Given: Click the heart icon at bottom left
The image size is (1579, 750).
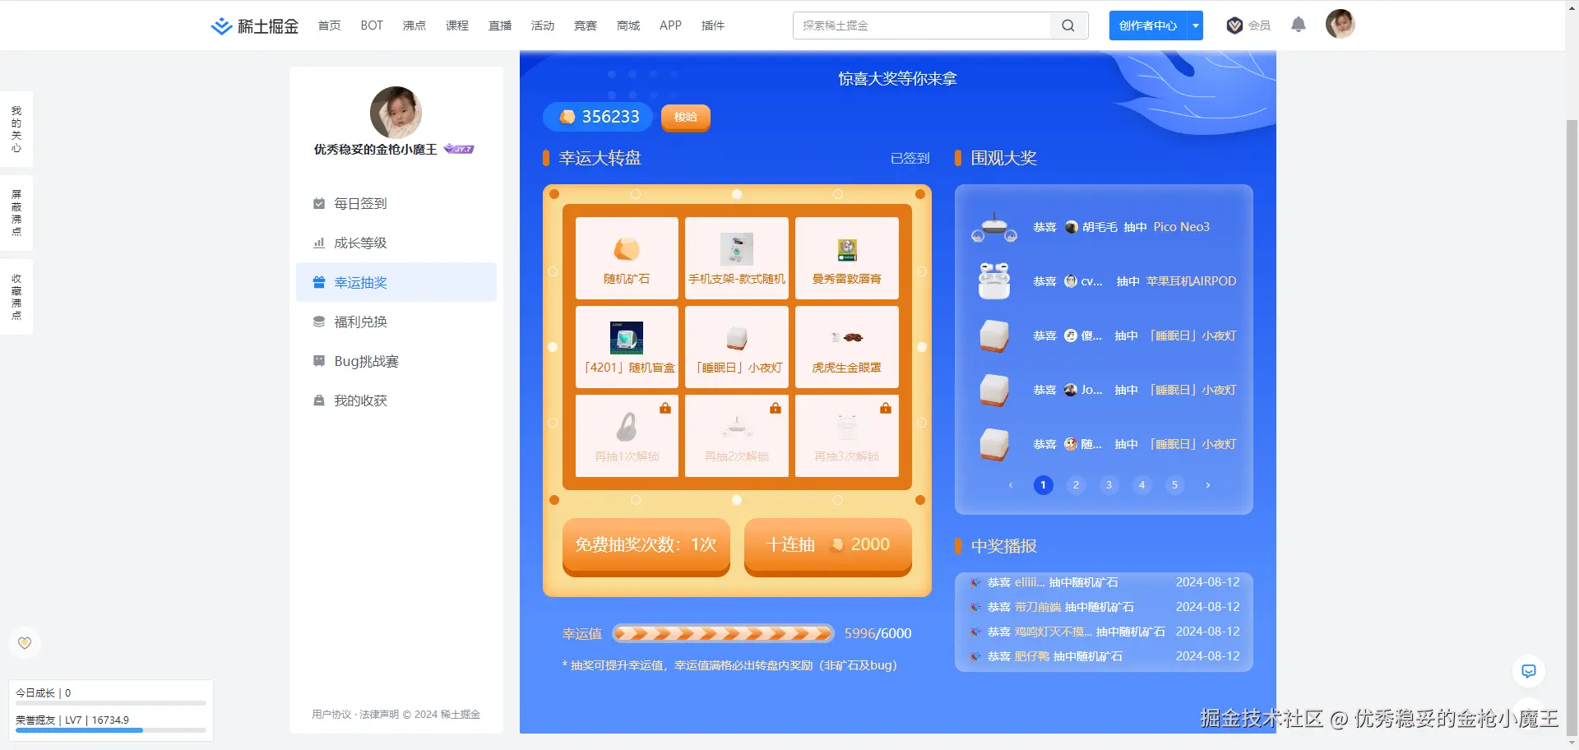Looking at the screenshot, I should pyautogui.click(x=25, y=643).
